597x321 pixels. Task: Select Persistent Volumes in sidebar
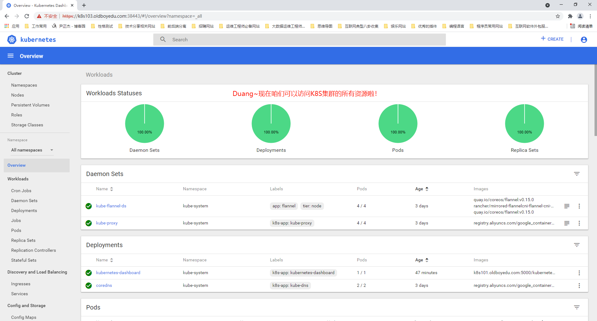point(30,105)
